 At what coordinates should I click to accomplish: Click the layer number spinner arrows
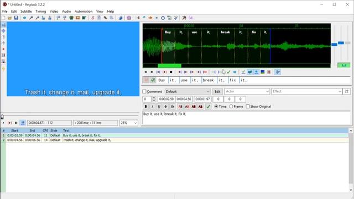click(x=154, y=99)
